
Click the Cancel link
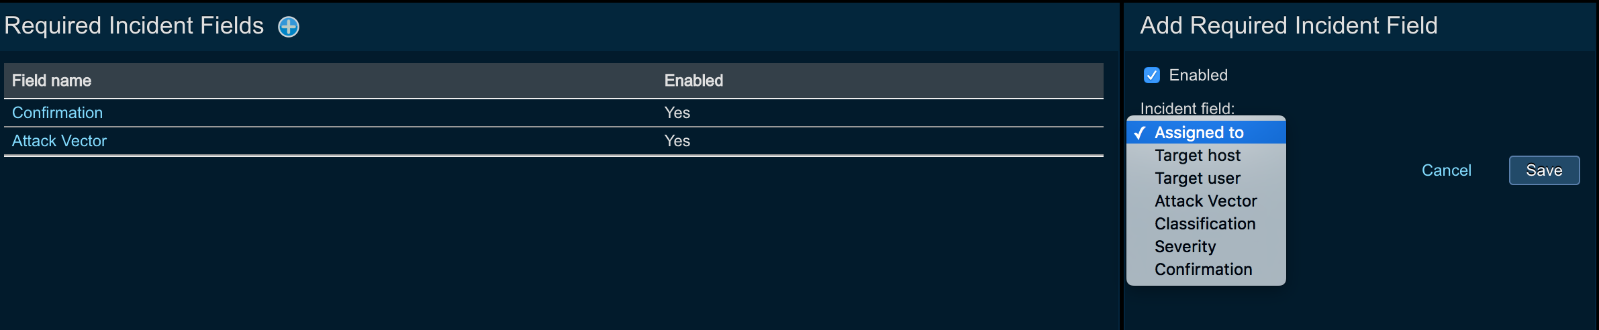tap(1446, 170)
